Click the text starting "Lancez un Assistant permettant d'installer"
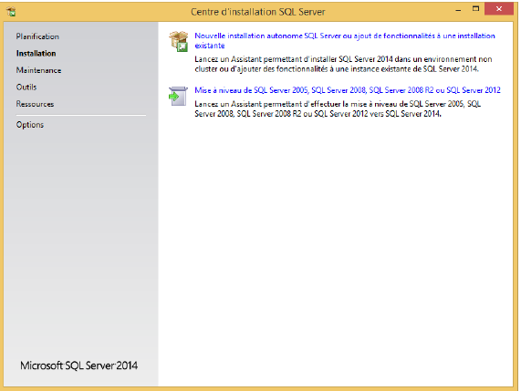 (343, 64)
